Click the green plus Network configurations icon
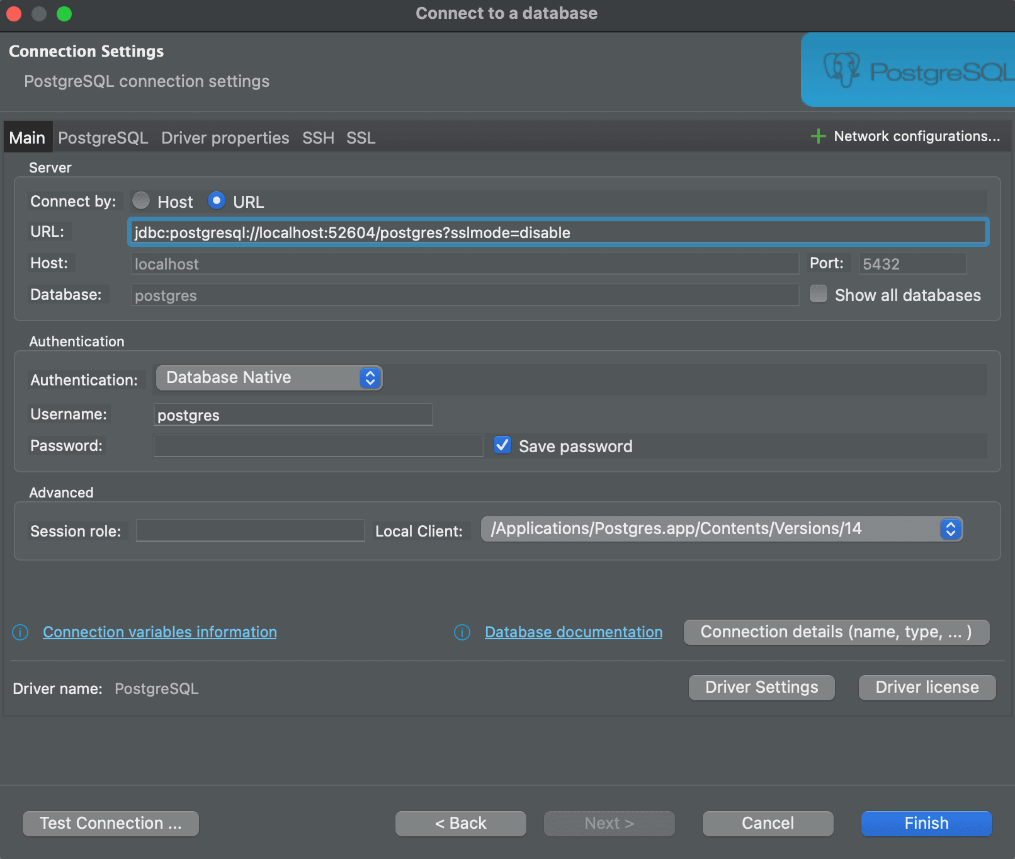The image size is (1015, 859). point(818,136)
